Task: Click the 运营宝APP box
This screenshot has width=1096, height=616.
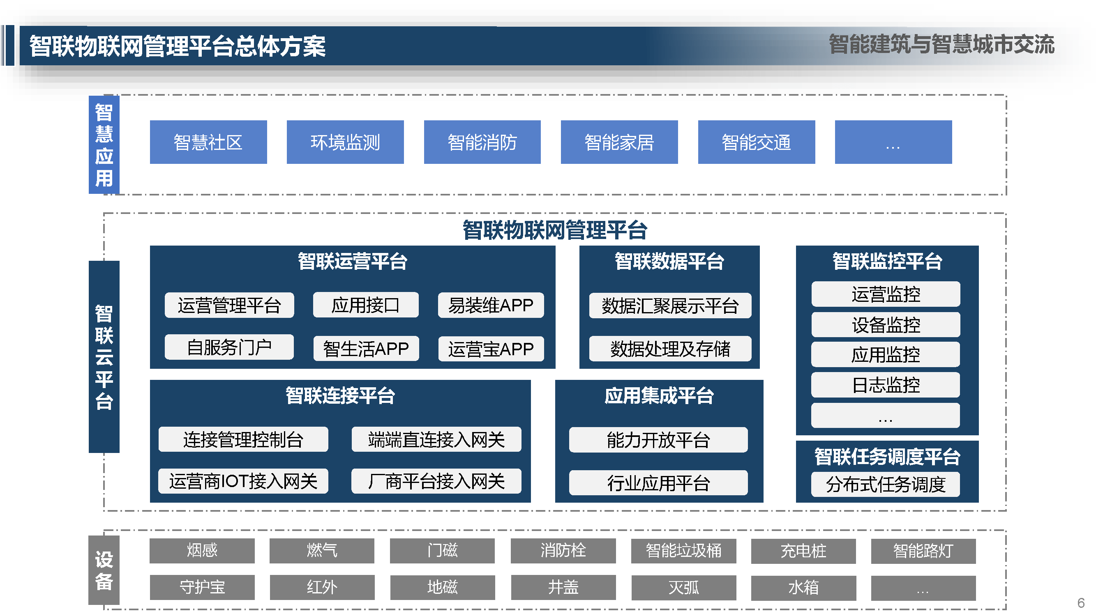Action: tap(491, 349)
